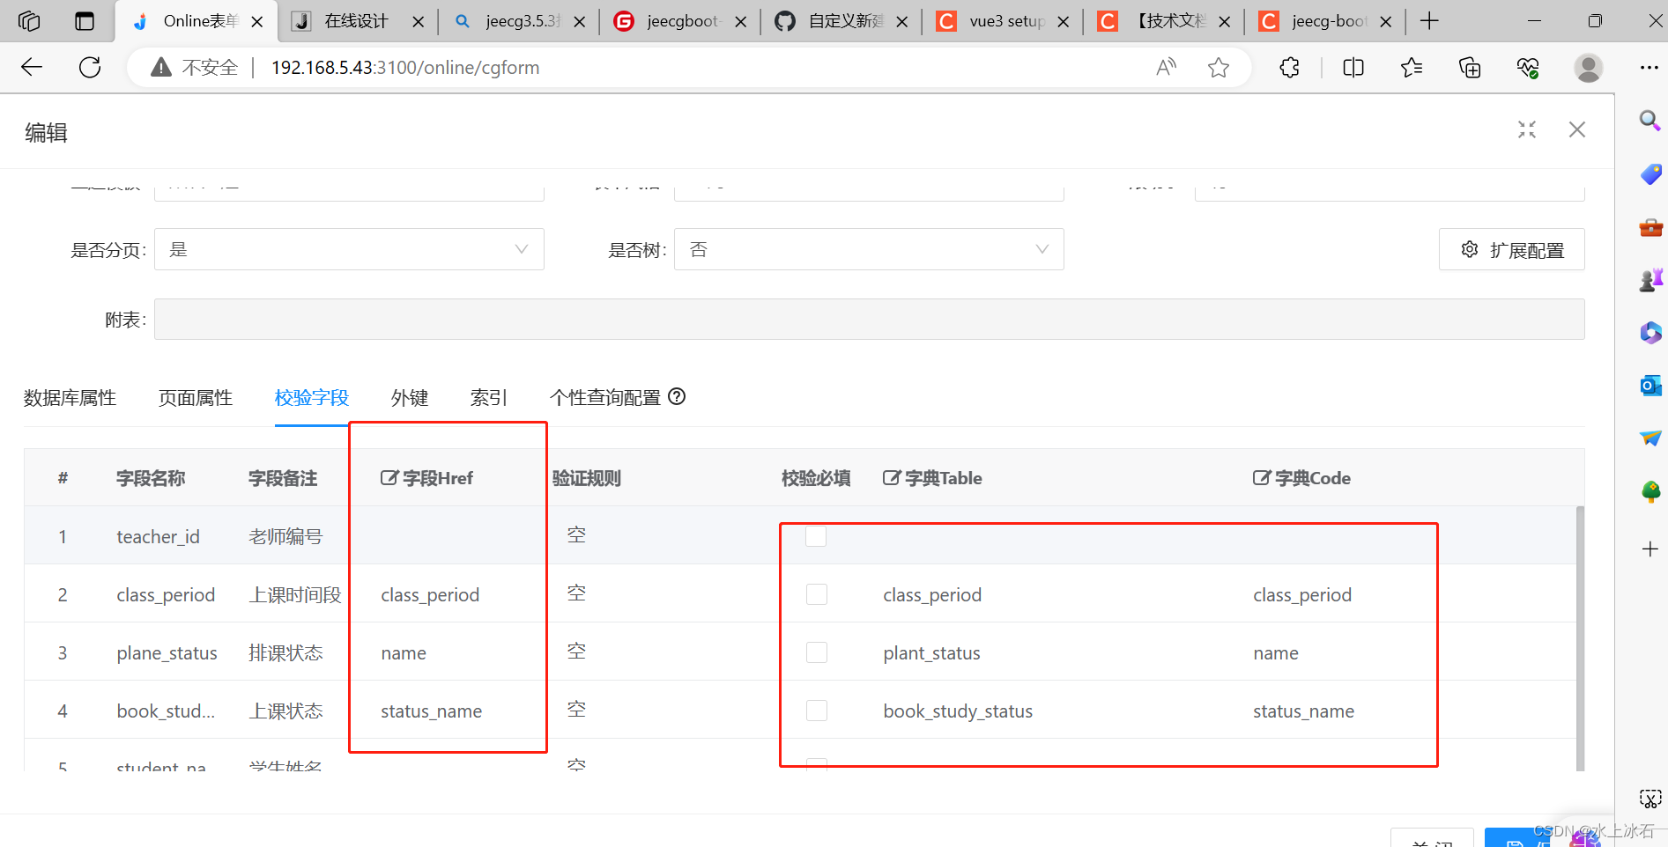Open Favorites list icon

click(1412, 68)
